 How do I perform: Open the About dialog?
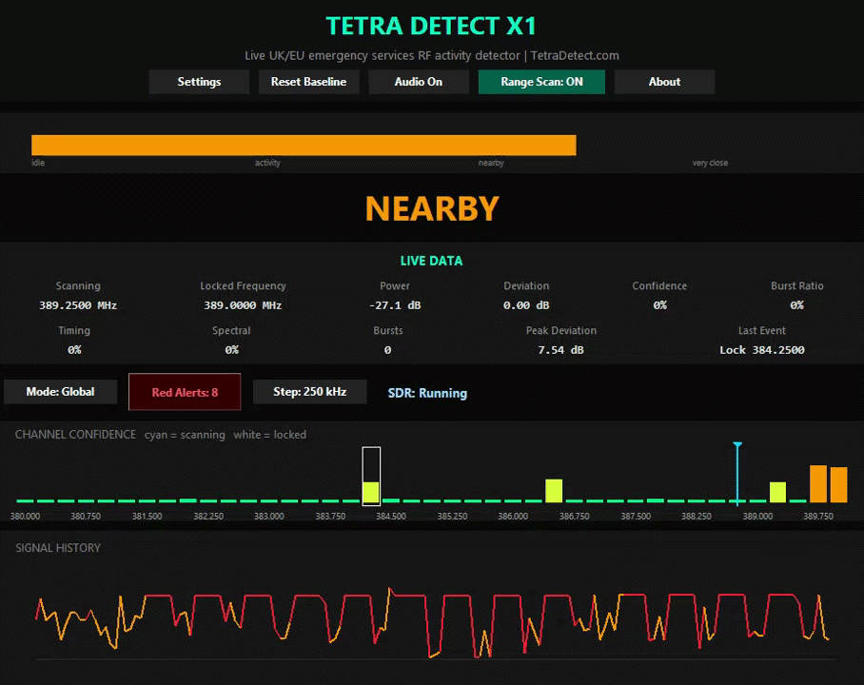664,82
